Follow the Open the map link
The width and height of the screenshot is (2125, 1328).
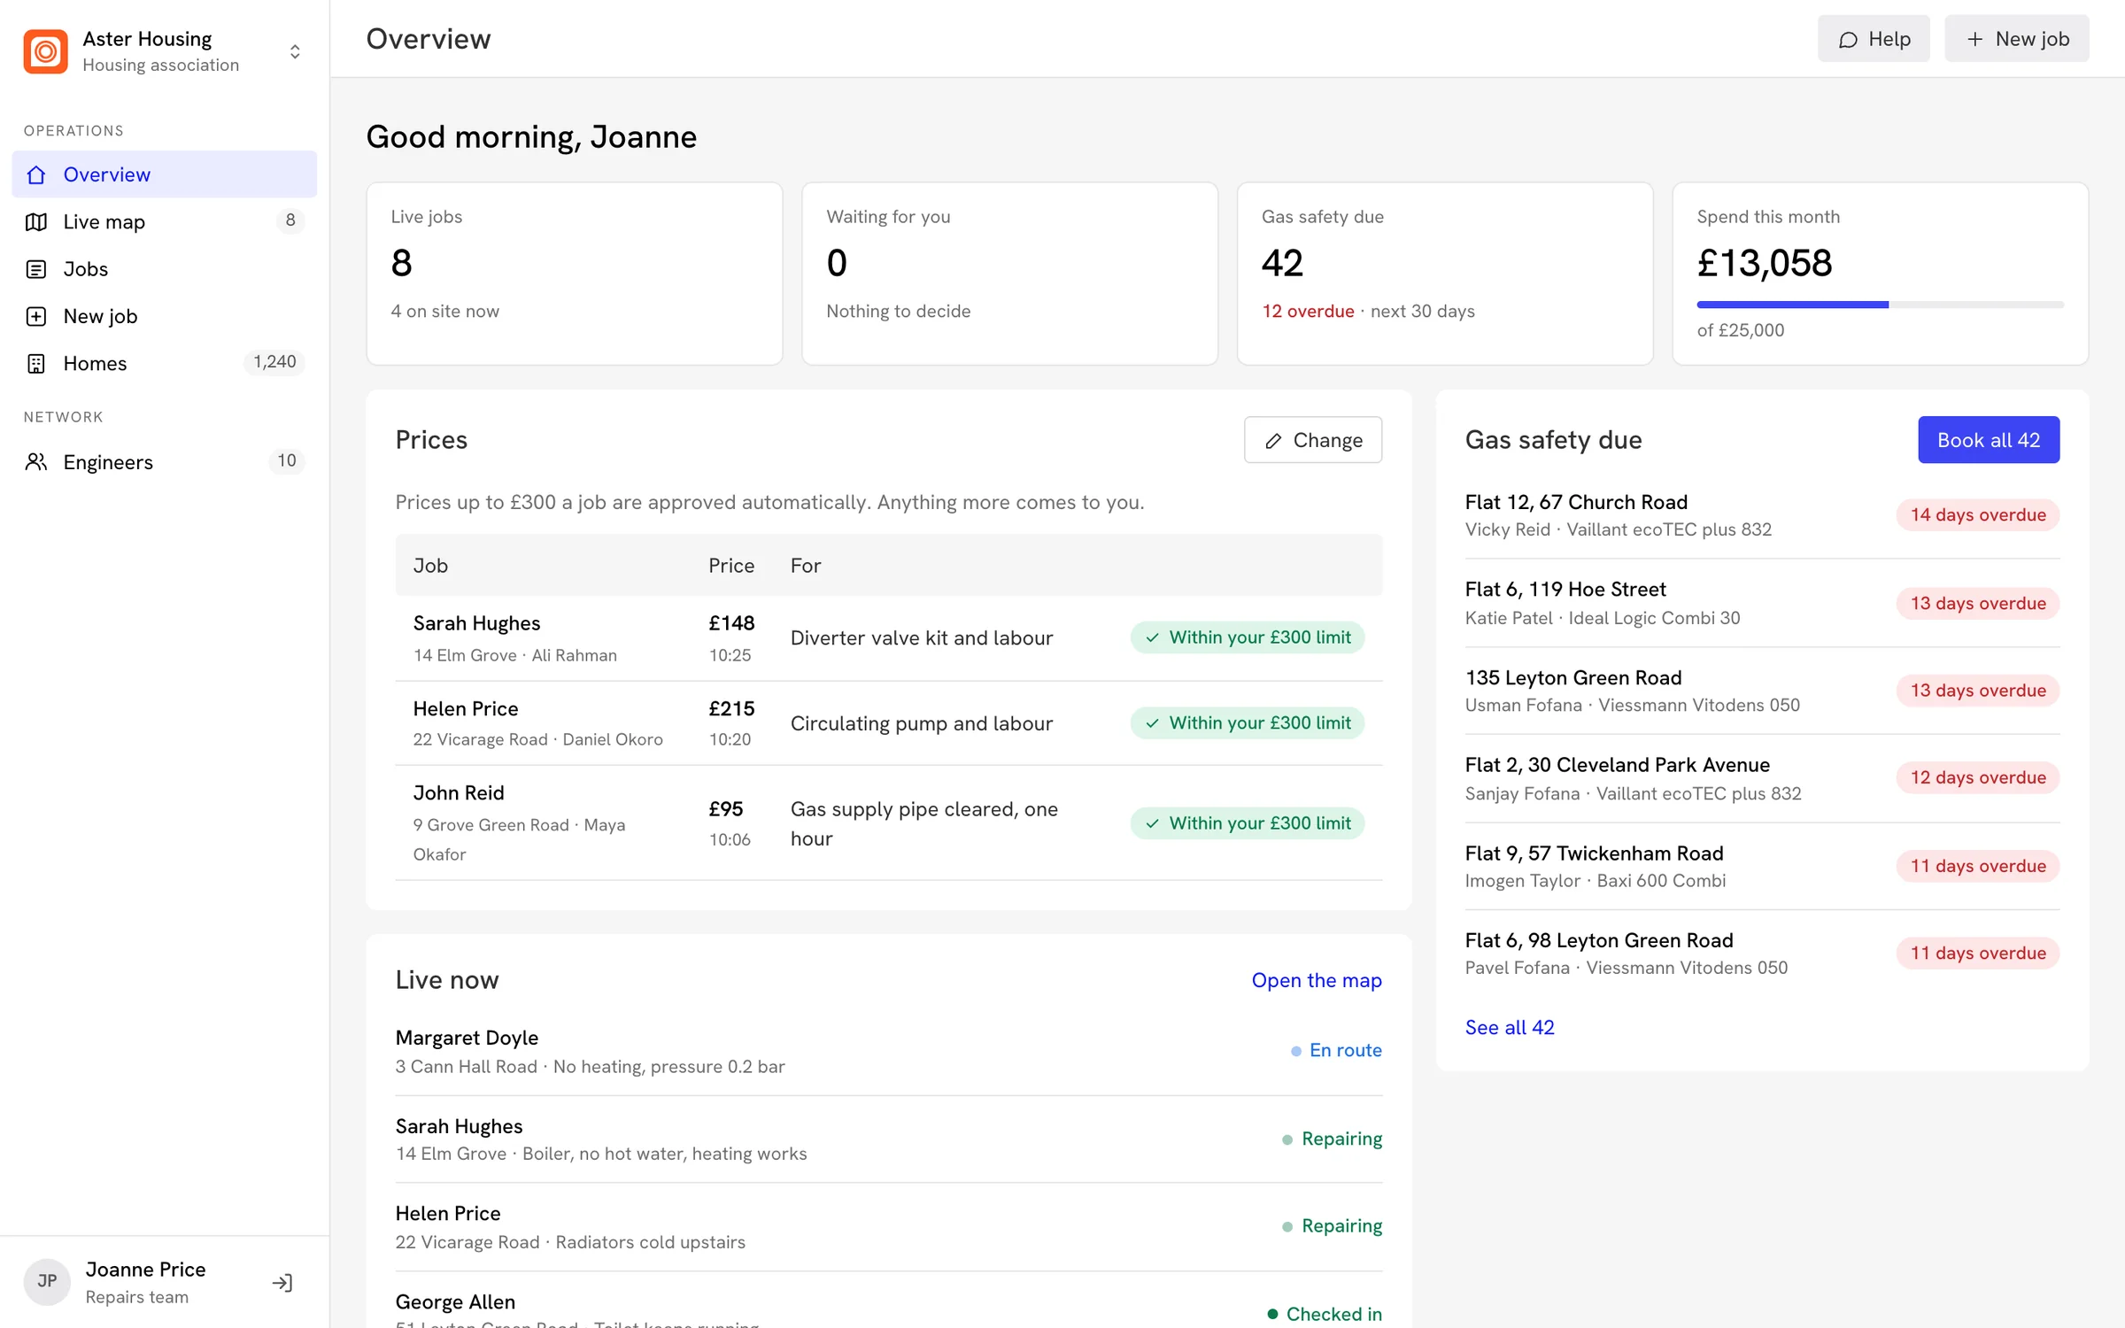click(x=1317, y=980)
